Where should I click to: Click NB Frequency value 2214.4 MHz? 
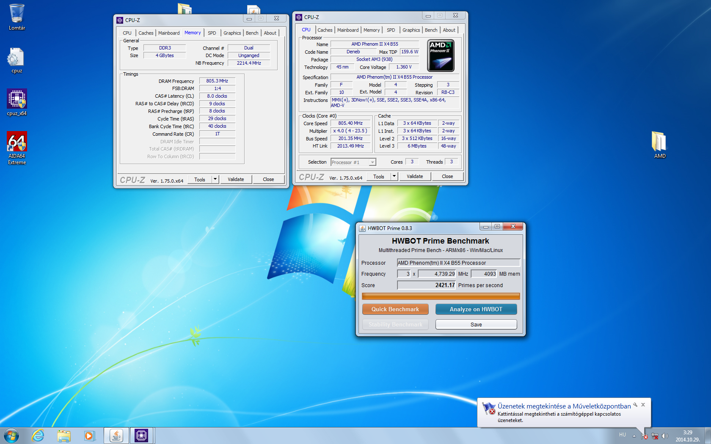point(249,63)
